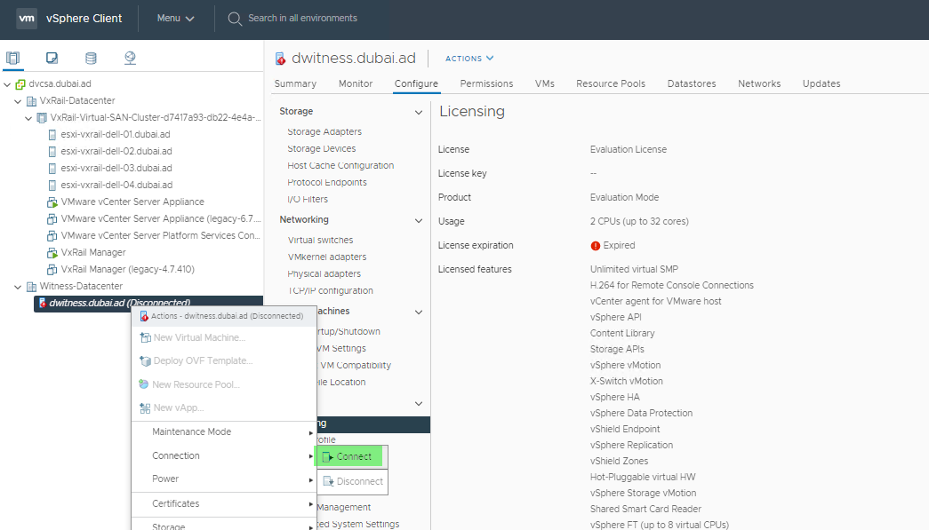The width and height of the screenshot is (929, 530).
Task: Open TCP/IP configuration settings
Action: (x=331, y=290)
